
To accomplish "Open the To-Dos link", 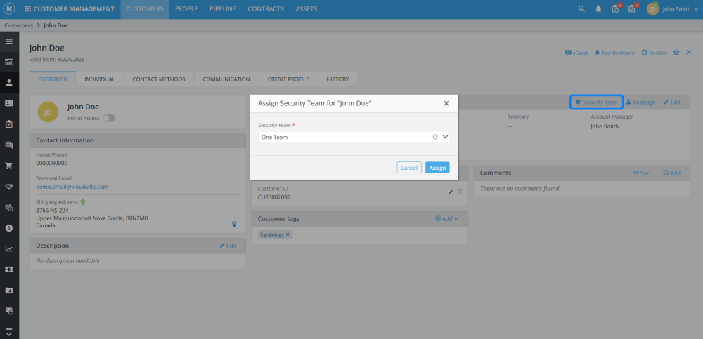I will [x=654, y=53].
